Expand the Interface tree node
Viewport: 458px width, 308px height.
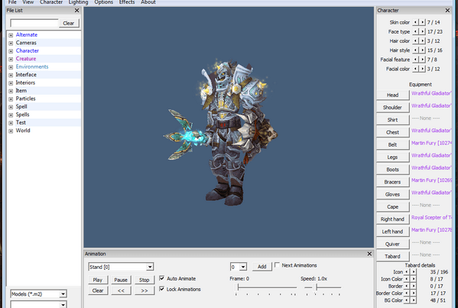11,75
